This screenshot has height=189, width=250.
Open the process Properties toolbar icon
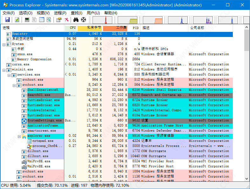point(59,20)
